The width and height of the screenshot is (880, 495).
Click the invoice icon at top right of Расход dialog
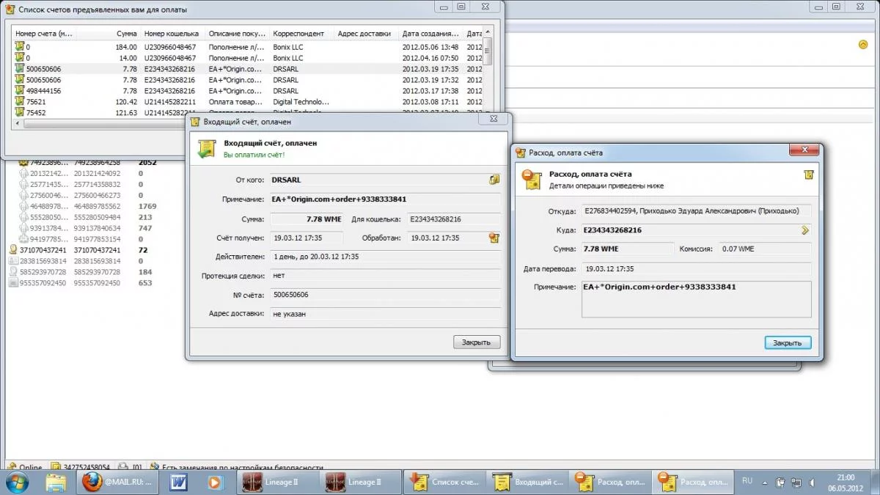pos(808,175)
